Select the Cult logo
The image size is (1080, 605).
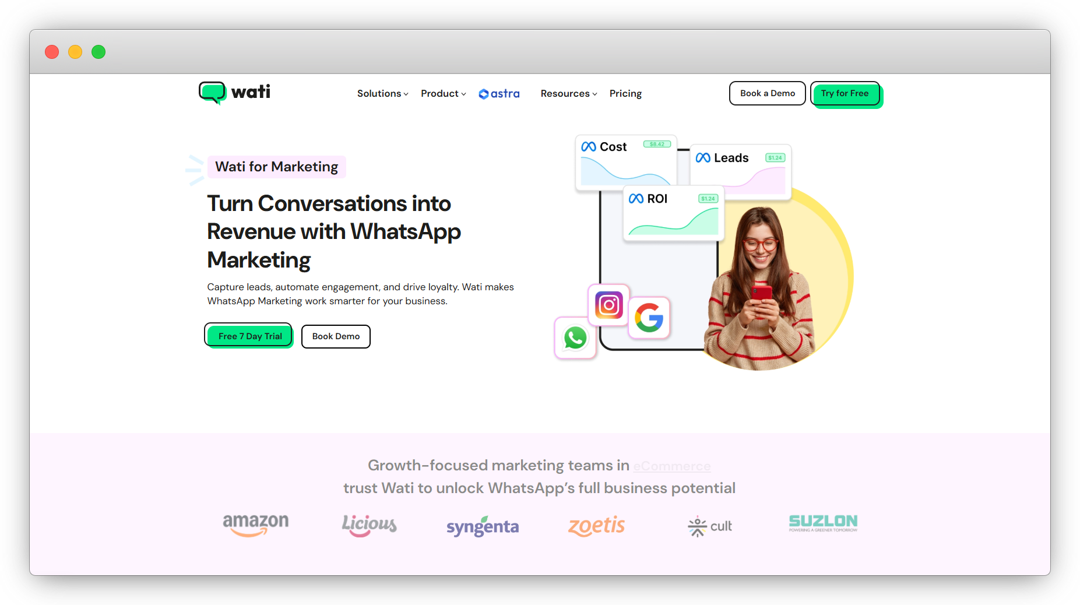pyautogui.click(x=710, y=526)
